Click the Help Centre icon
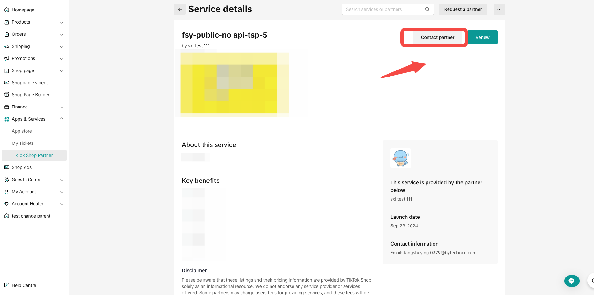 click(x=7, y=285)
